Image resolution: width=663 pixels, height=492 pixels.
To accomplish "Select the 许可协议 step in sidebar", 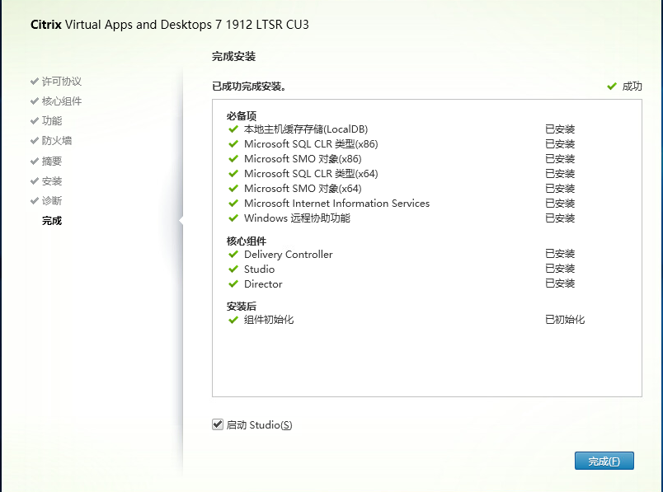I will 61,82.
